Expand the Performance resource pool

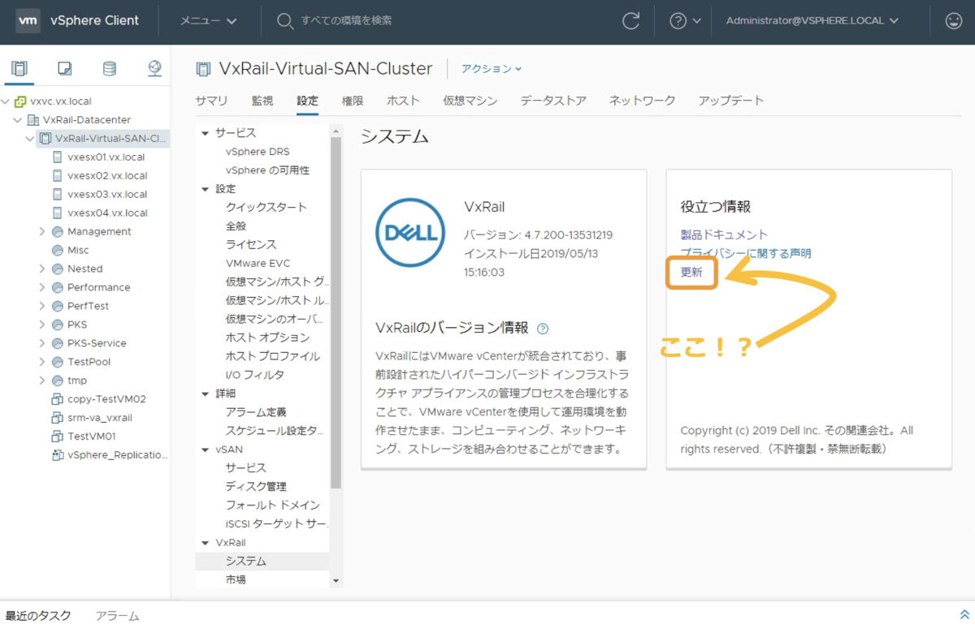[42, 287]
